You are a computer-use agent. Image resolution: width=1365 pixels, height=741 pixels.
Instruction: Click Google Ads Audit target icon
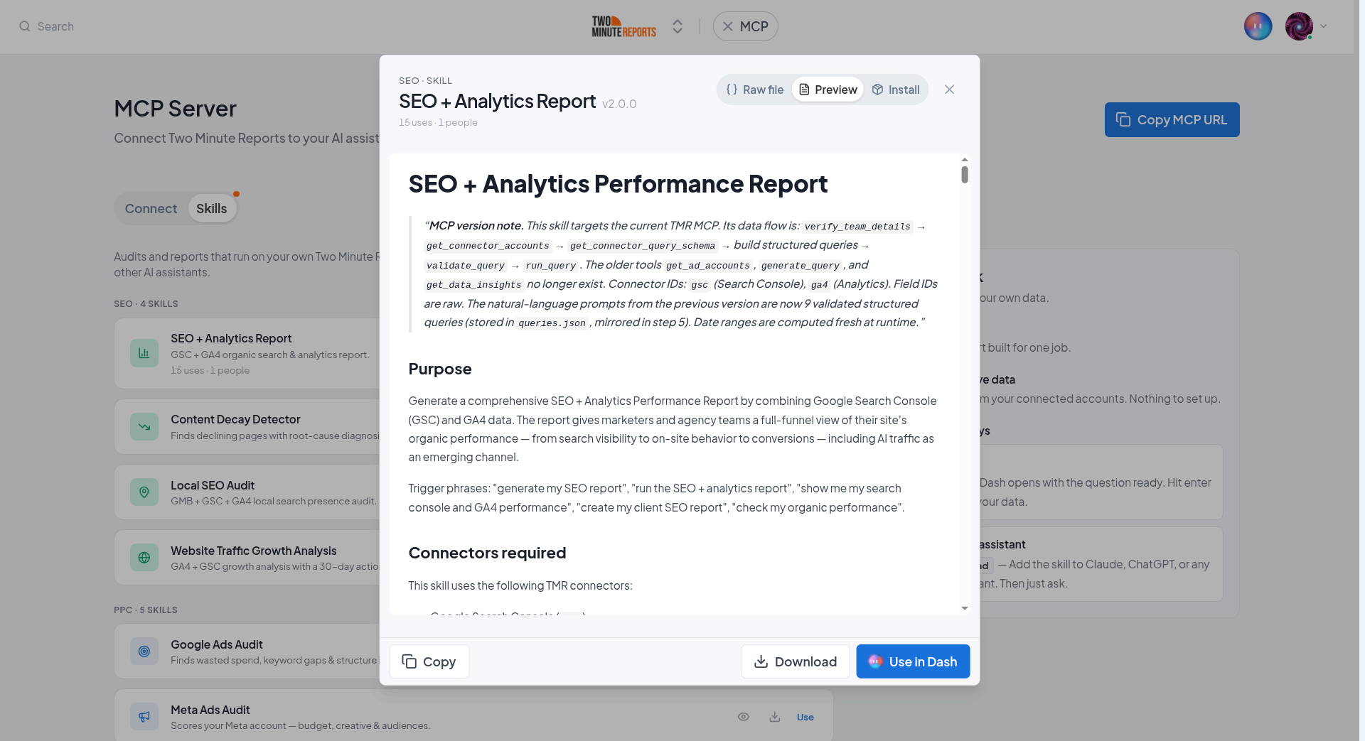pyautogui.click(x=144, y=651)
